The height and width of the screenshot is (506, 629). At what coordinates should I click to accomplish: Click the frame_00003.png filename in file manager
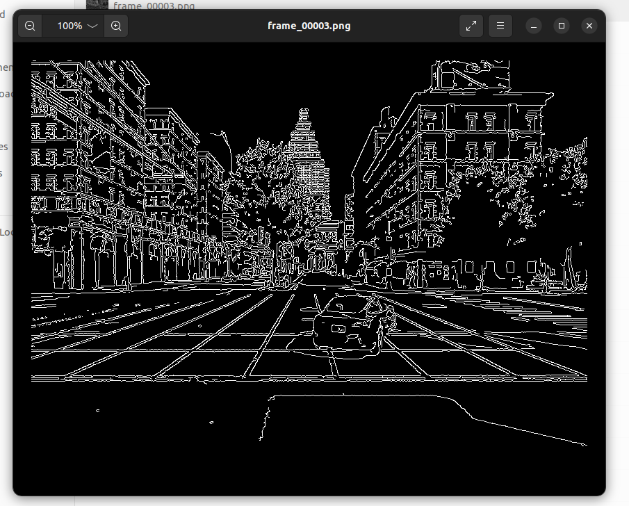154,6
